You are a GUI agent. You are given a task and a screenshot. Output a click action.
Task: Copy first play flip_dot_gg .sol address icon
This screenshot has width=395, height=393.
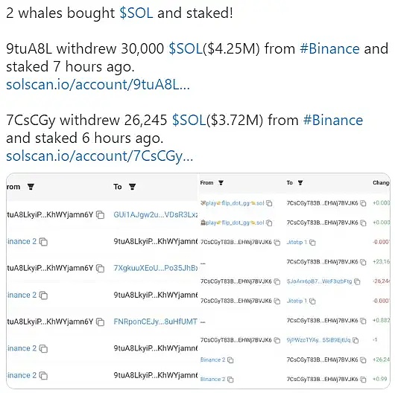click(269, 203)
